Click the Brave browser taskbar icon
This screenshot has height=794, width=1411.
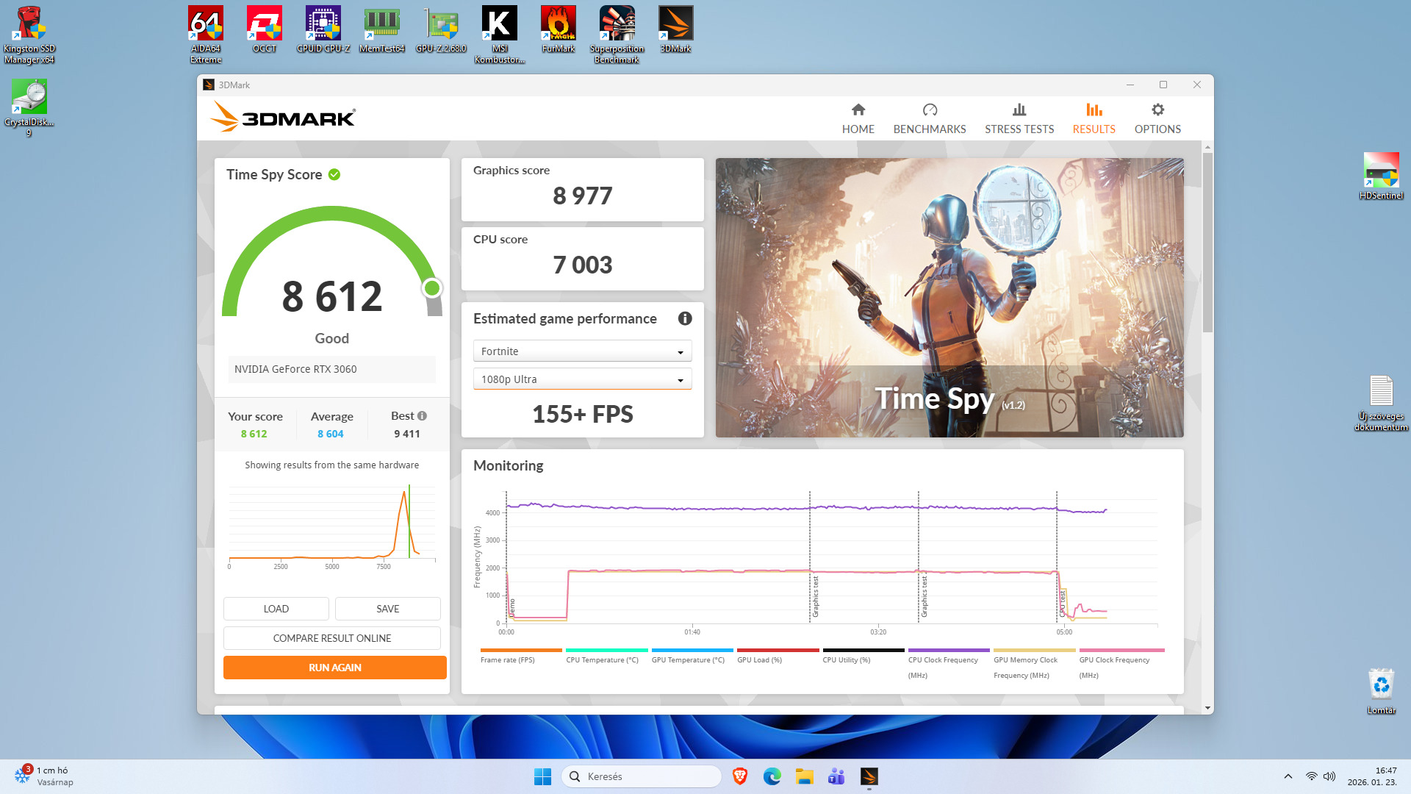pos(740,776)
